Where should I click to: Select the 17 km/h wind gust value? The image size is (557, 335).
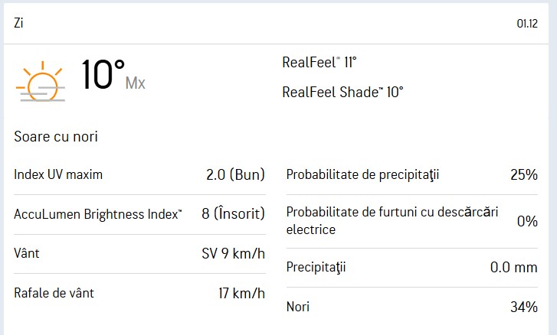click(241, 292)
